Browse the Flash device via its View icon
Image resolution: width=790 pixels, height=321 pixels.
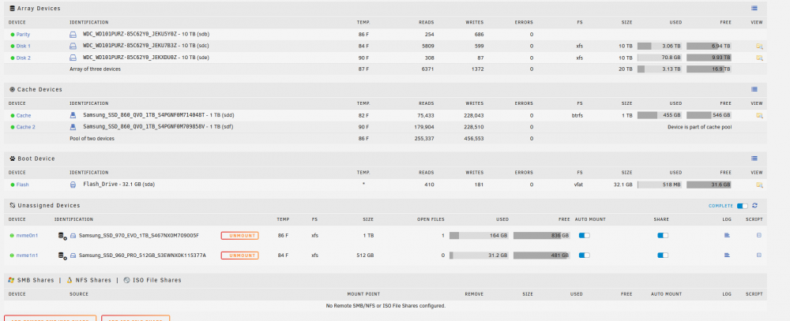(x=759, y=185)
